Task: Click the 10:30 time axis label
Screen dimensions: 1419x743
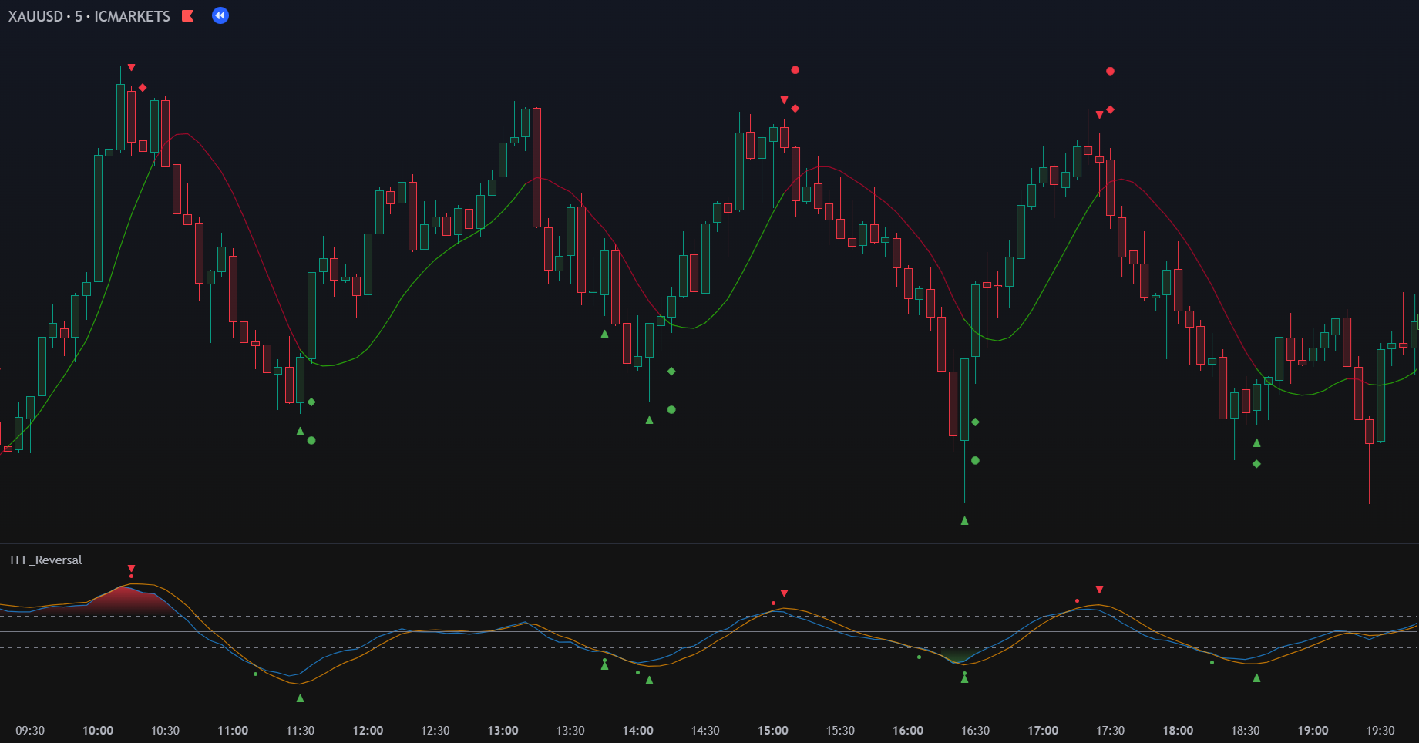Action: 165,731
